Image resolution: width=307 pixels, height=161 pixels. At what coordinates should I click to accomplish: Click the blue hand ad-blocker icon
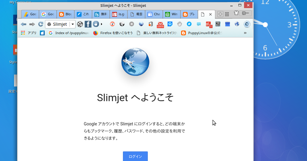point(96,24)
